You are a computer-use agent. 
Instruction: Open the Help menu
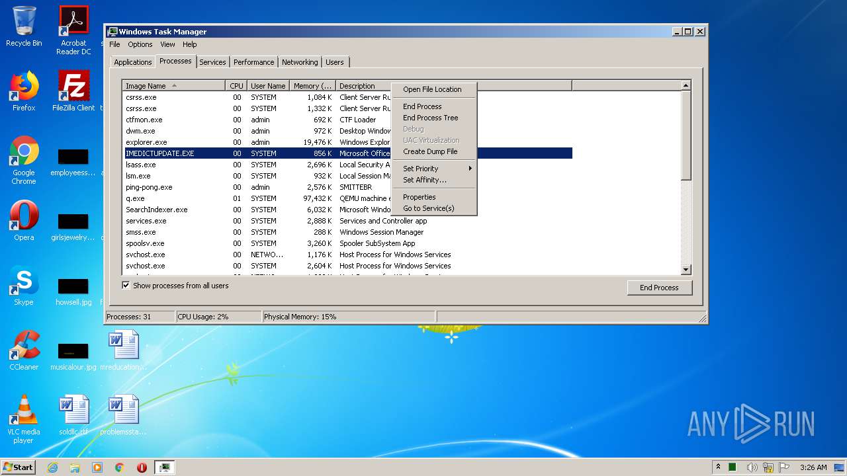click(190, 44)
